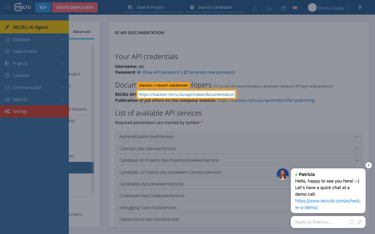The width and height of the screenshot is (375, 234).
Task: Click the refresh icon beside Generate new password
Action: click(x=186, y=72)
